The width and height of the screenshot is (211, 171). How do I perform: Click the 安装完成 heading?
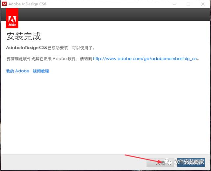point(23,36)
